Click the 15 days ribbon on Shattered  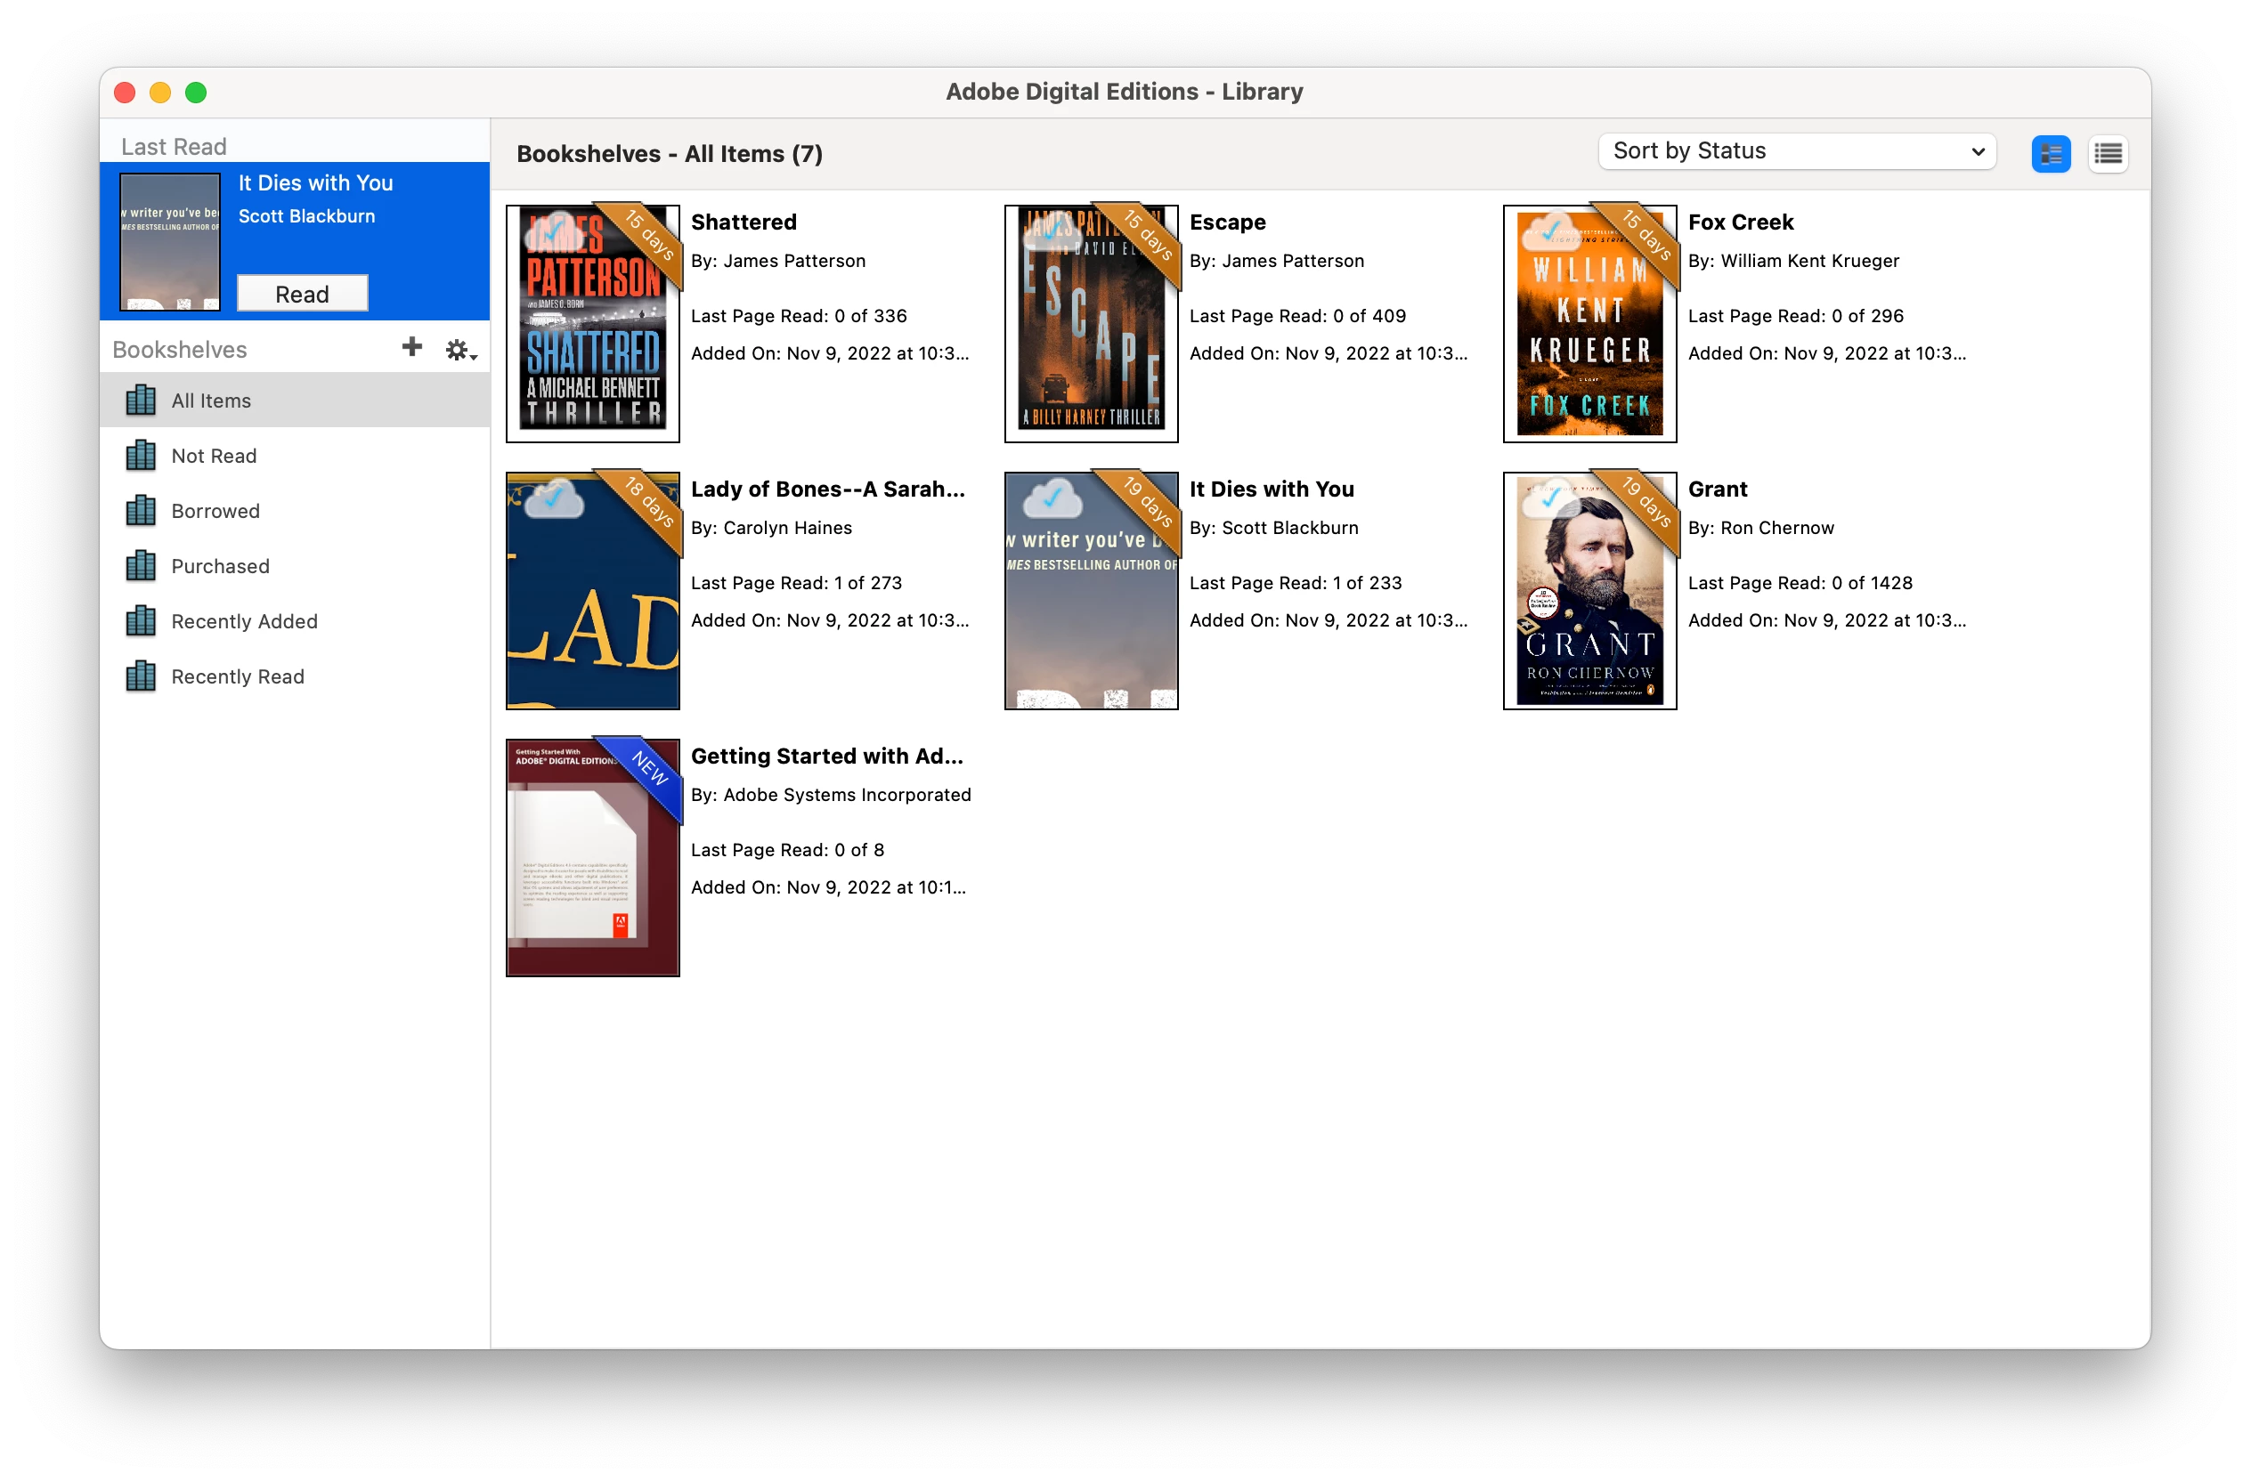tap(651, 236)
